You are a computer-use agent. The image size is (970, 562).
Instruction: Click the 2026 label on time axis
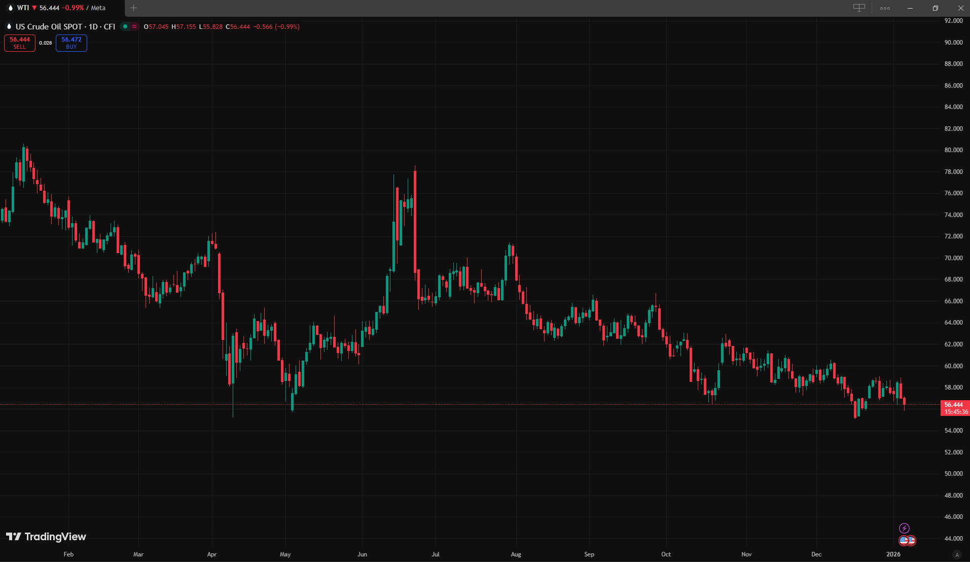click(x=893, y=554)
